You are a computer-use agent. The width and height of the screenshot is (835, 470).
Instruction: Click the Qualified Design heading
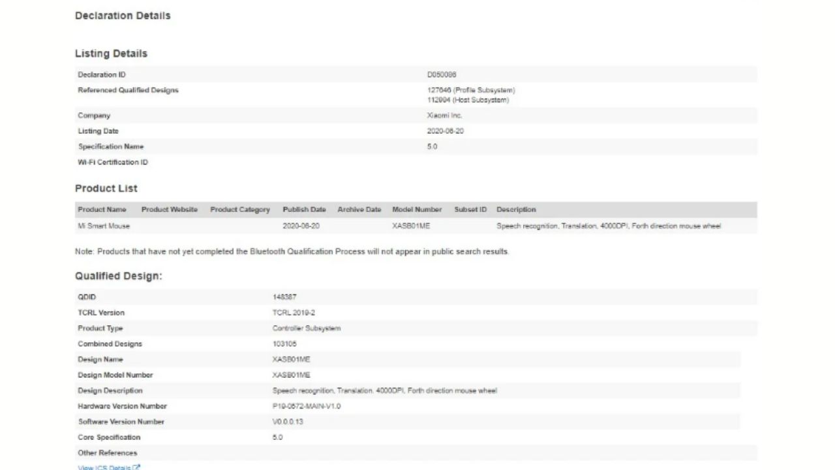(x=119, y=276)
